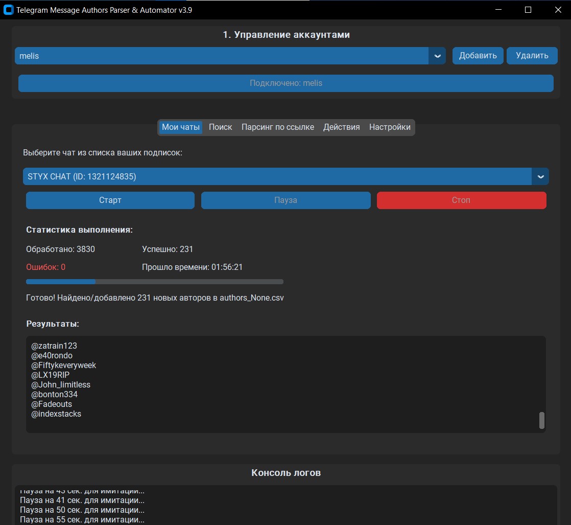Go to the Парсинг по ссылке tab
This screenshot has width=571, height=525.
tap(277, 127)
